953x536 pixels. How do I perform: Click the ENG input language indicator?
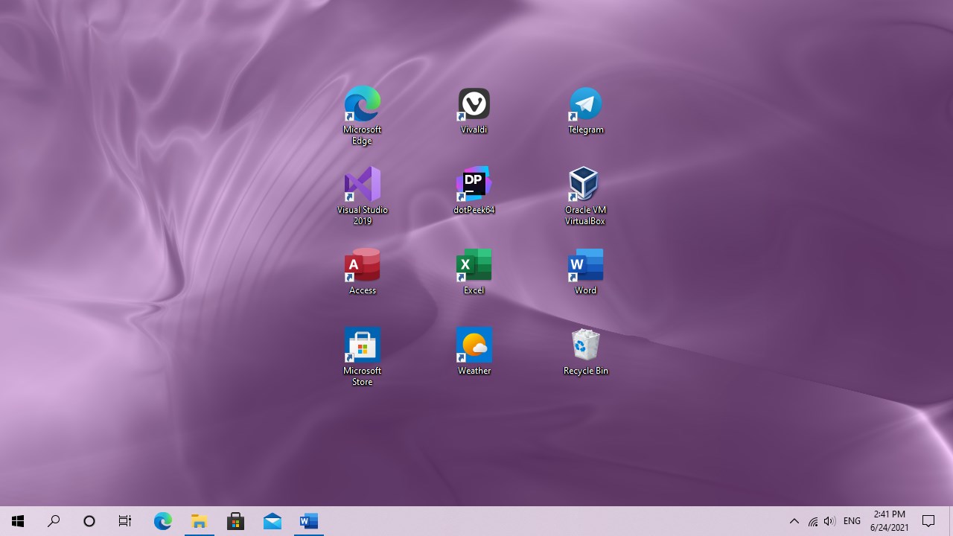852,521
